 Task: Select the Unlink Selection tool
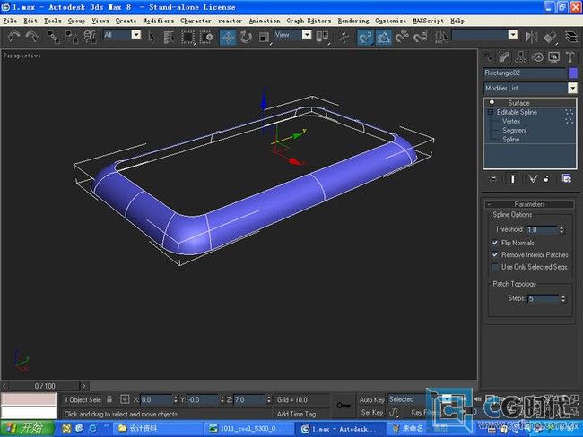pyautogui.click(x=72, y=37)
